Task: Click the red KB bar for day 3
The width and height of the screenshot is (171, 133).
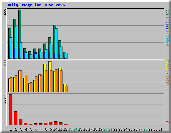Action: [x=21, y=122]
